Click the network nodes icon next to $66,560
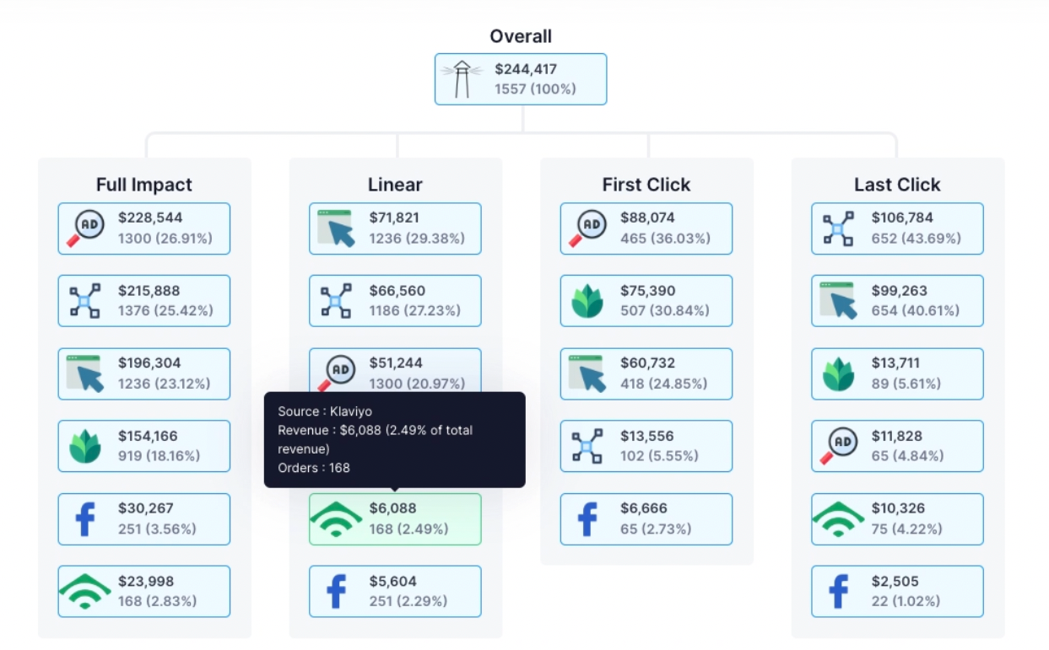Viewport: 1049px width, 650px height. 336,301
